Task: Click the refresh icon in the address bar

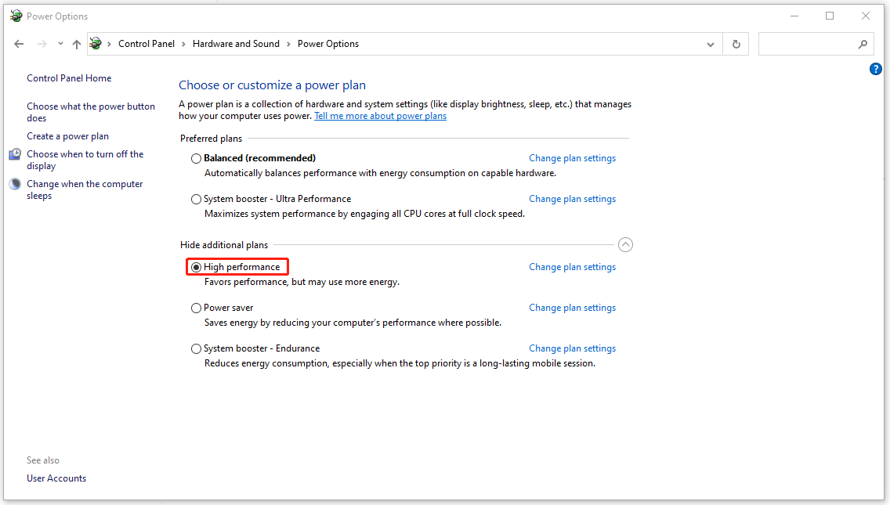Action: click(735, 44)
